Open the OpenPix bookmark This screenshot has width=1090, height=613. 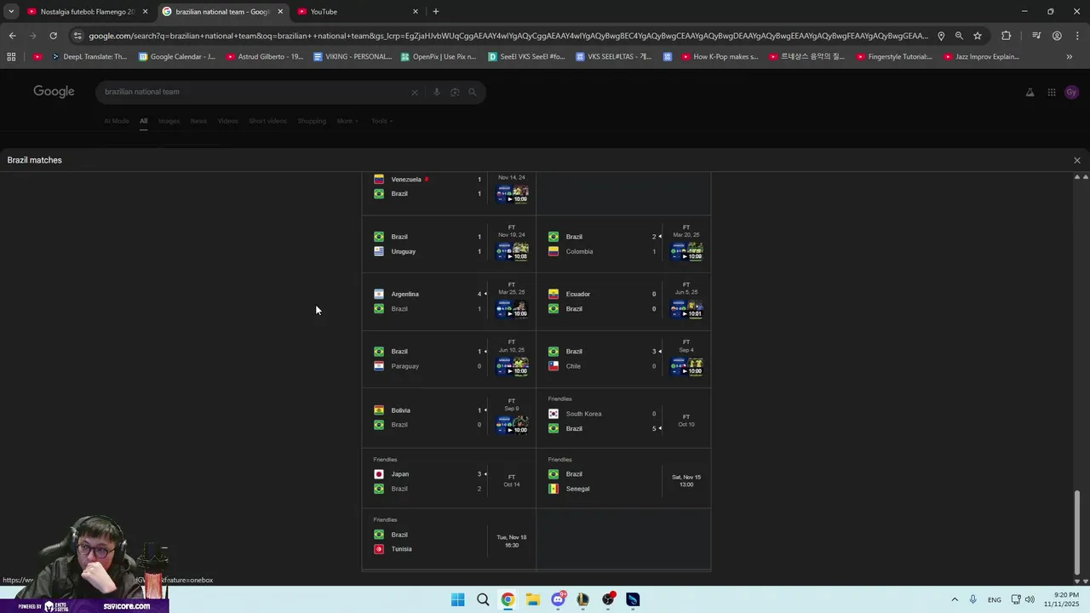point(439,57)
